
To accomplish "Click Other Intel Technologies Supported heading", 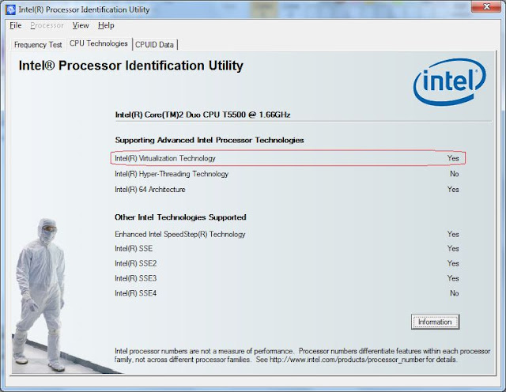I will point(180,217).
